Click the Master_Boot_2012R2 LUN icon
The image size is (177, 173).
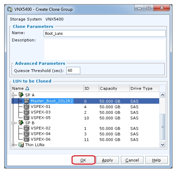[x=27, y=101]
